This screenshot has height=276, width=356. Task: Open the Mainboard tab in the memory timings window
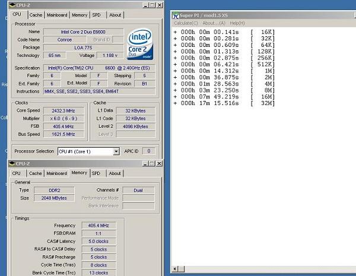[x=57, y=173]
